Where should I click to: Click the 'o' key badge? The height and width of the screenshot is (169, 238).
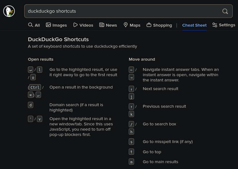tap(33, 77)
